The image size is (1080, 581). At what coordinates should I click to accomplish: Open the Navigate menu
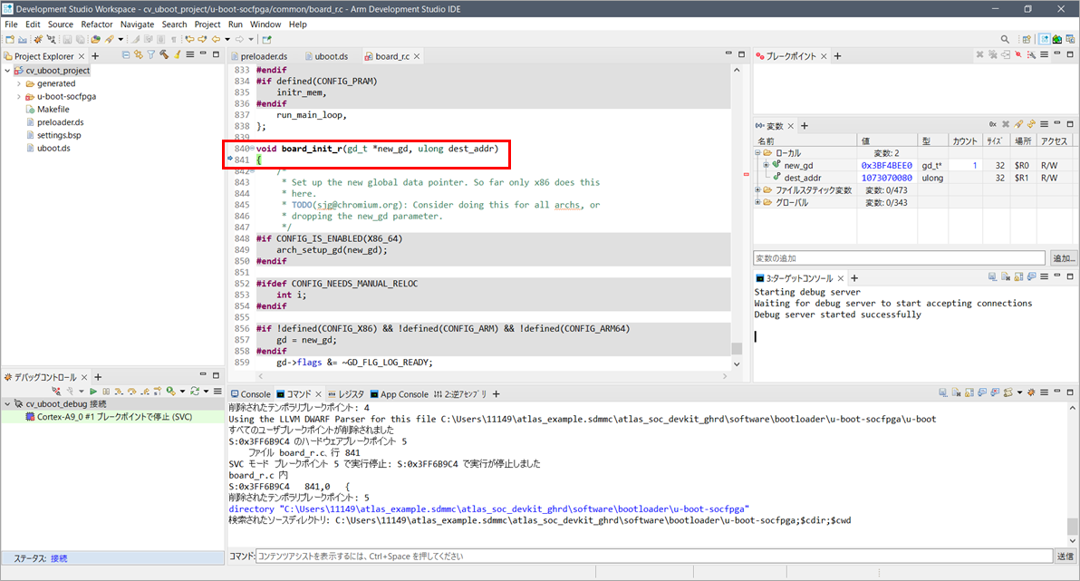pyautogui.click(x=137, y=24)
